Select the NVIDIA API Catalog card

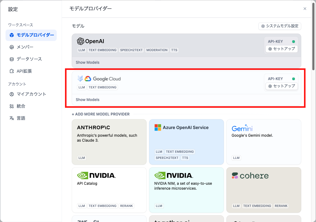109,190
